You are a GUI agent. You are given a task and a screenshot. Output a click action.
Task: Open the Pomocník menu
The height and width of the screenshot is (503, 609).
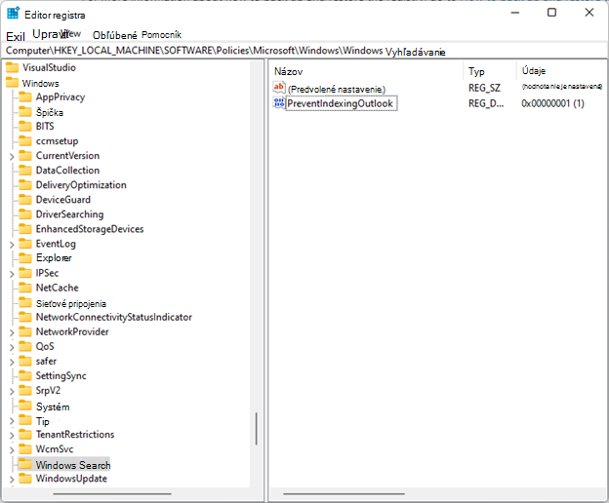pyautogui.click(x=161, y=35)
